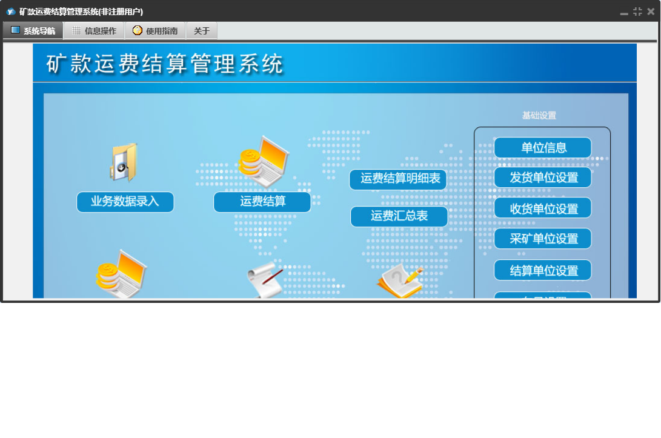Viewport: 661px width, 438px height.
Task: Open the 信息操作 tab
Action: pos(94,31)
